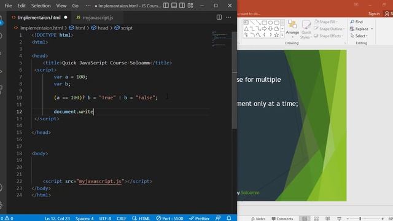Image resolution: width=393 pixels, height=221 pixels.
Task: Split the editor to the right
Action: click(219, 17)
